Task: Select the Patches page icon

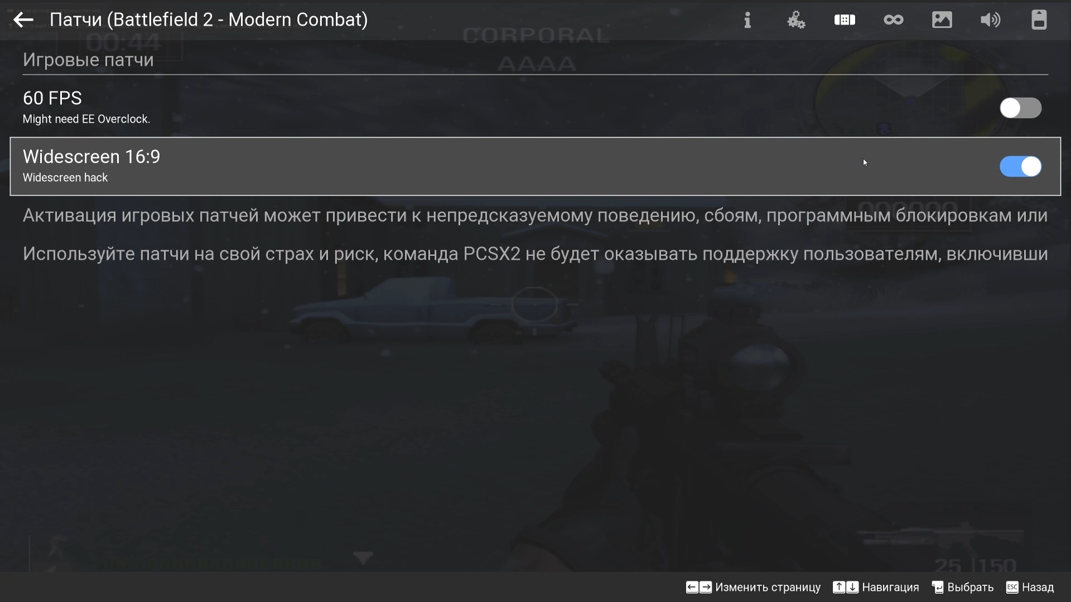Action: tap(845, 20)
